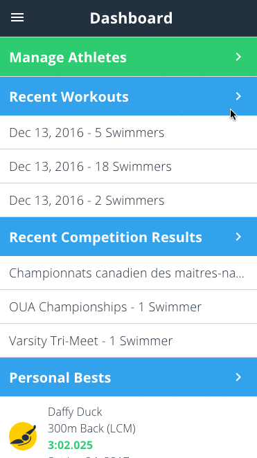257x458 pixels.
Task: Open the hamburger navigation menu
Action: [x=17, y=18]
